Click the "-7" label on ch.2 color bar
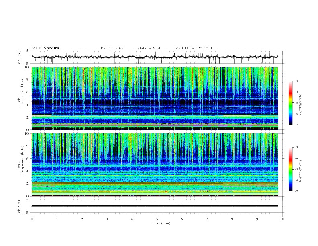Screen dimensions: 318x246 pos(296,191)
